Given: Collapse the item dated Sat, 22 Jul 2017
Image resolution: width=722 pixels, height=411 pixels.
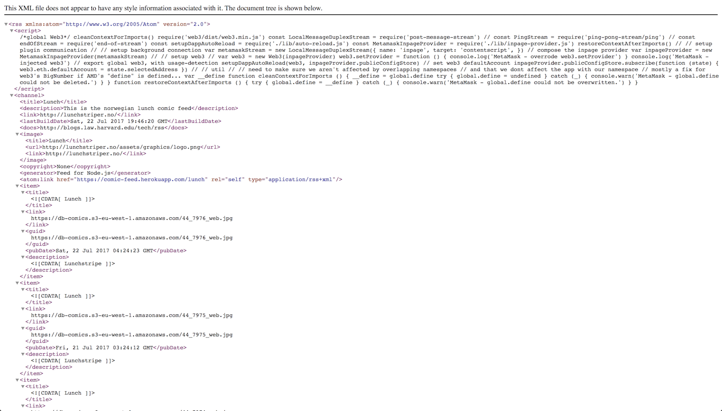Looking at the screenshot, I should (x=17, y=186).
